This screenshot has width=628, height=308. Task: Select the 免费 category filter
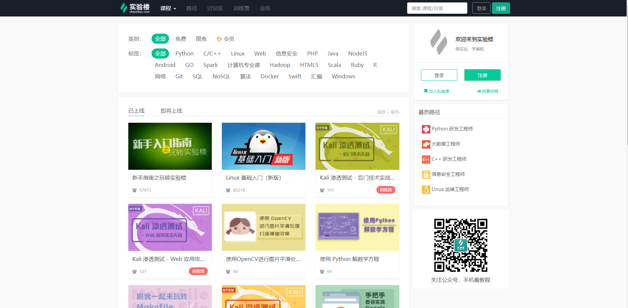pyautogui.click(x=180, y=39)
